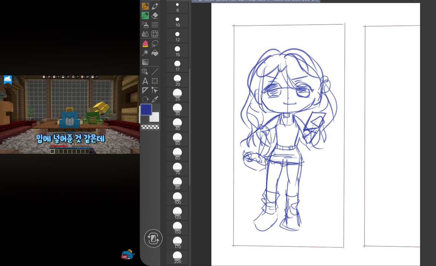The height and width of the screenshot is (266, 436).
Task: Select the Text tool
Action: pos(145,81)
